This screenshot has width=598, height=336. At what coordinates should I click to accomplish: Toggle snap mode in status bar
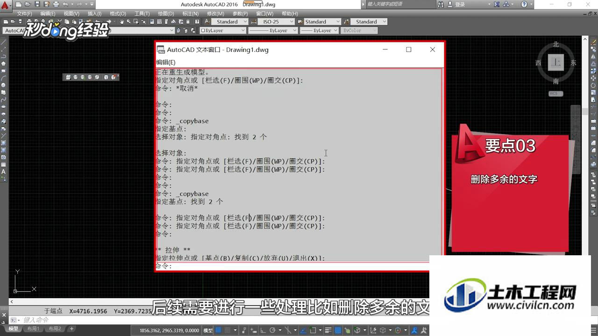coord(228,330)
